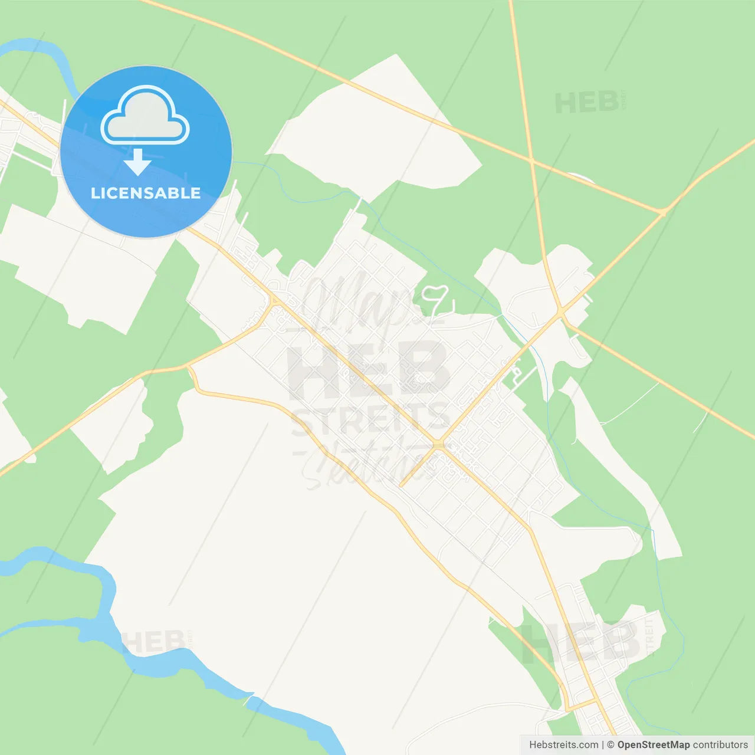Click the central HEB STREITS watermark logo
Image resolution: width=755 pixels, height=755 pixels.
point(369,389)
